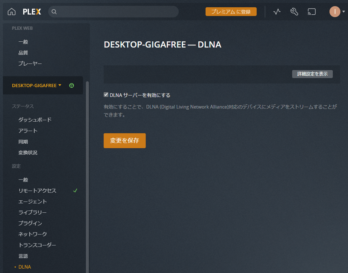The image size is (348, 273).
Task: Click the sidebar scrollbar
Action: 88,177
